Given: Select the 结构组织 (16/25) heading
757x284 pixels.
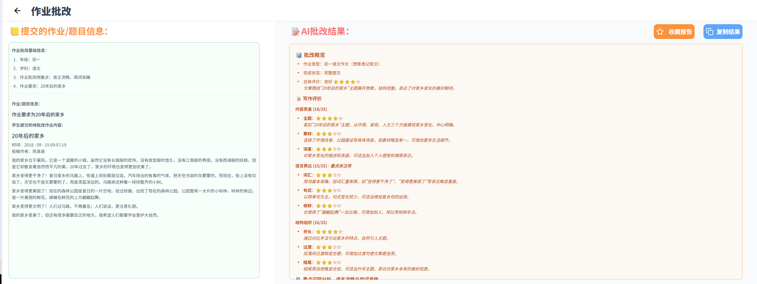Looking at the screenshot, I should [311, 223].
